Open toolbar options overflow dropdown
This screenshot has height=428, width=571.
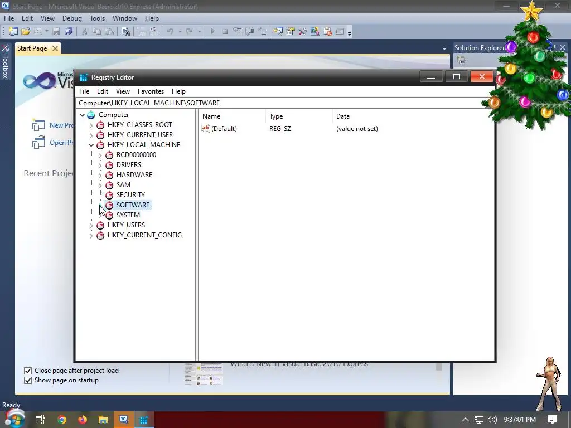(x=350, y=33)
